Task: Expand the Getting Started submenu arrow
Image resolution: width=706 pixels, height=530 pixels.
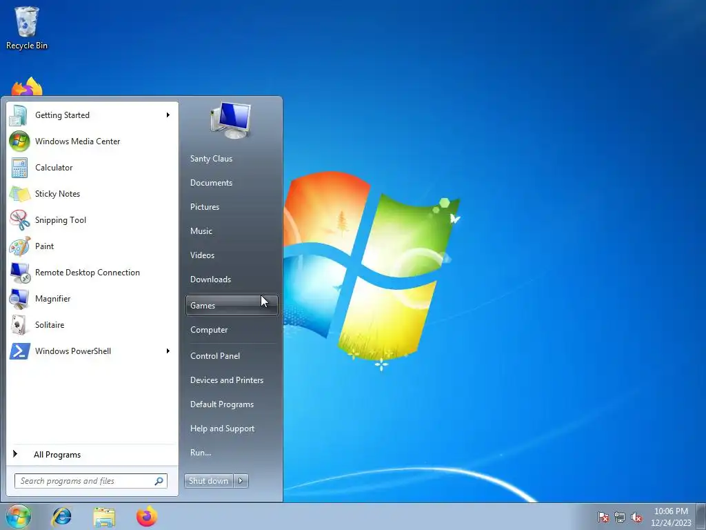Action: pyautogui.click(x=168, y=115)
